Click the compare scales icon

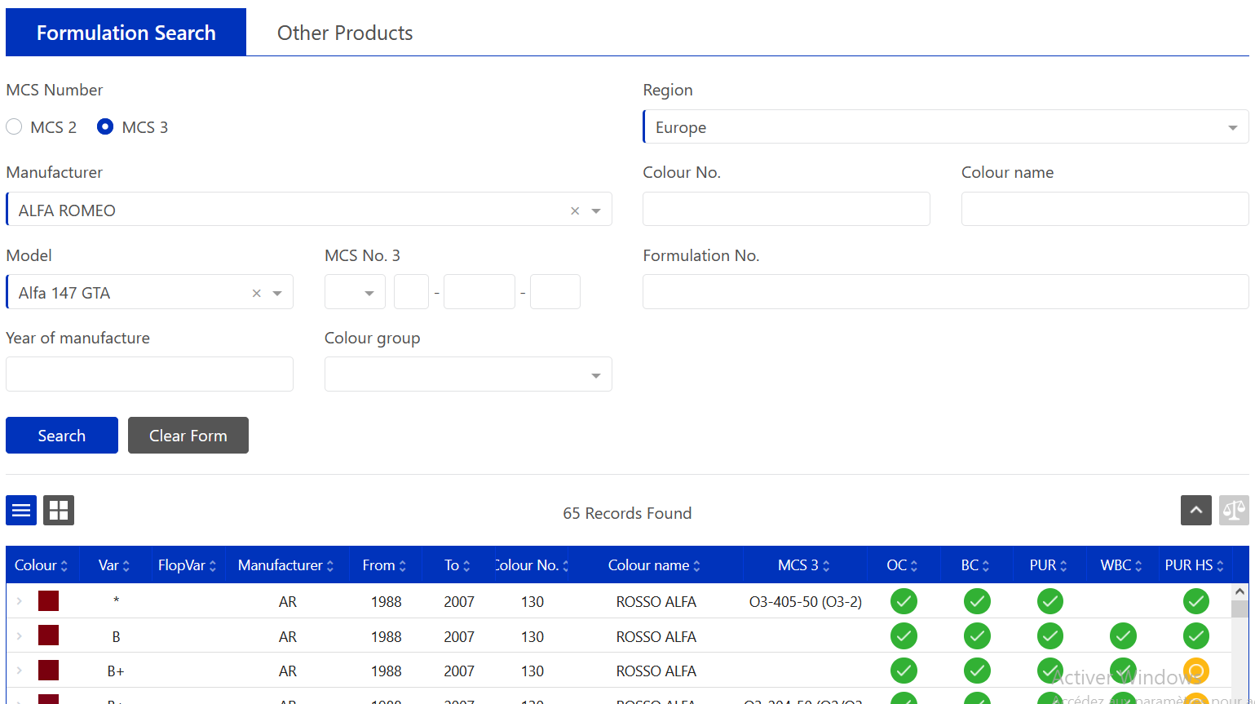pyautogui.click(x=1233, y=511)
